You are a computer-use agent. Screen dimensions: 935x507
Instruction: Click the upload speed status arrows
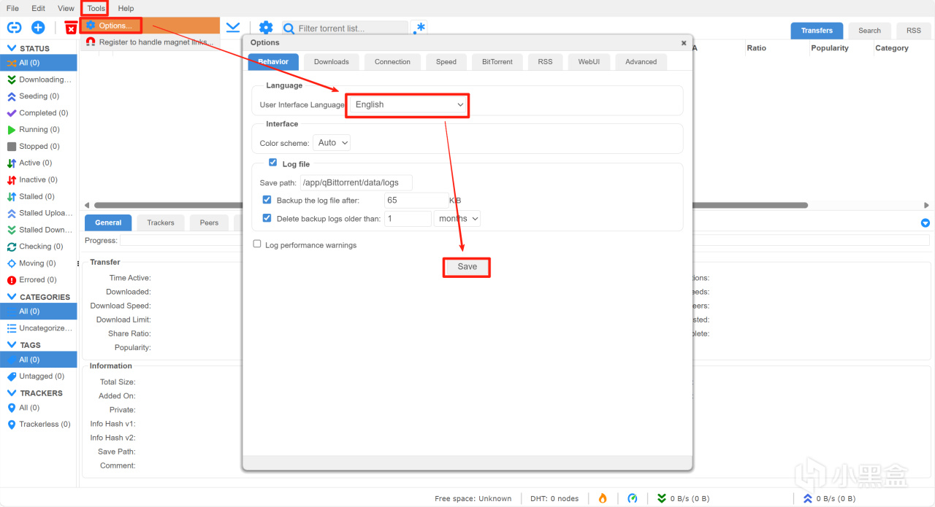click(808, 498)
